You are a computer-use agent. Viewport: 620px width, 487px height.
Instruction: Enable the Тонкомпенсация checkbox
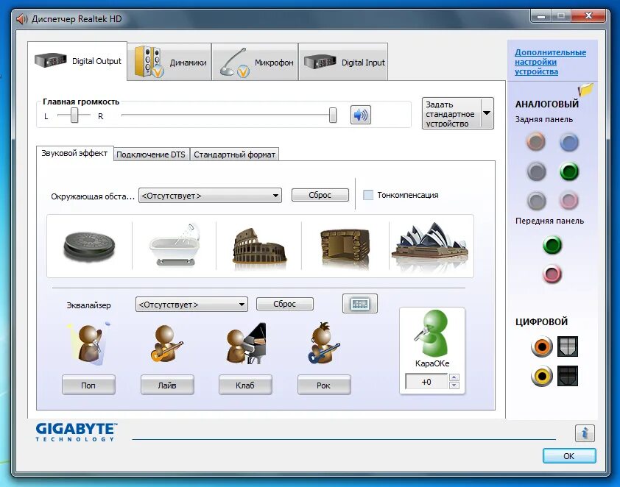pos(368,195)
